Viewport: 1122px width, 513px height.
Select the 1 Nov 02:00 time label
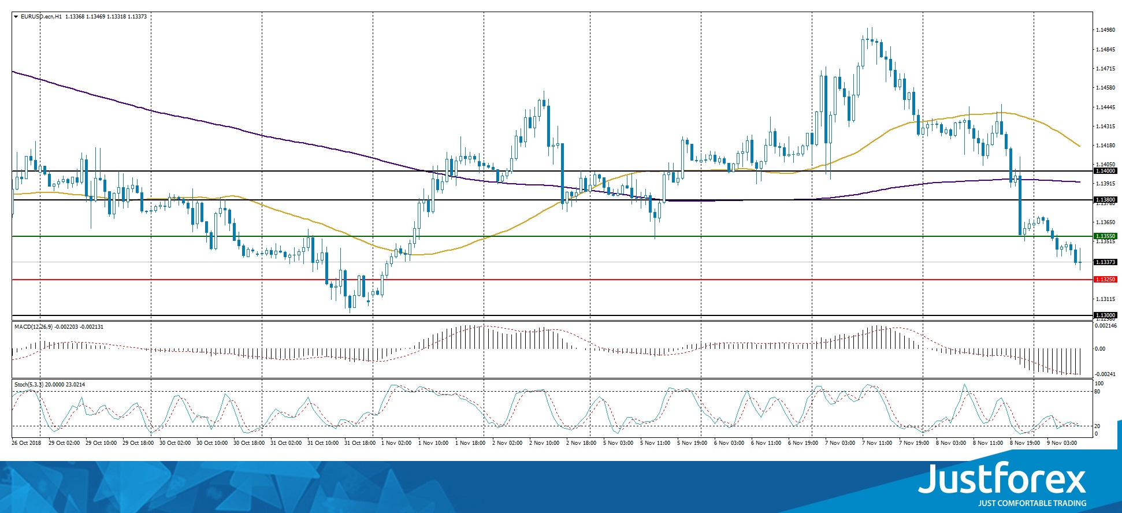tap(396, 443)
